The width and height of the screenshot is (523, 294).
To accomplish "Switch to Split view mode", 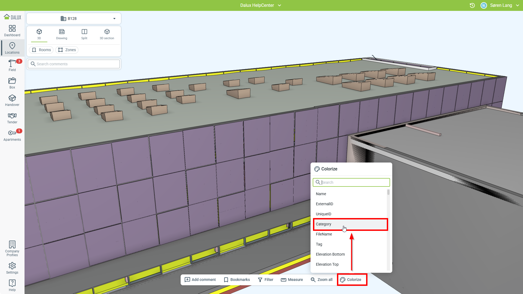I will [84, 34].
